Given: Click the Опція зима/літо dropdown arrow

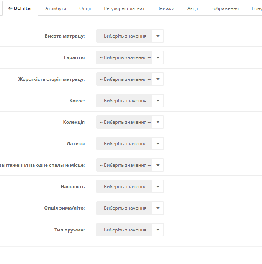Looking at the screenshot, I should (158, 208).
